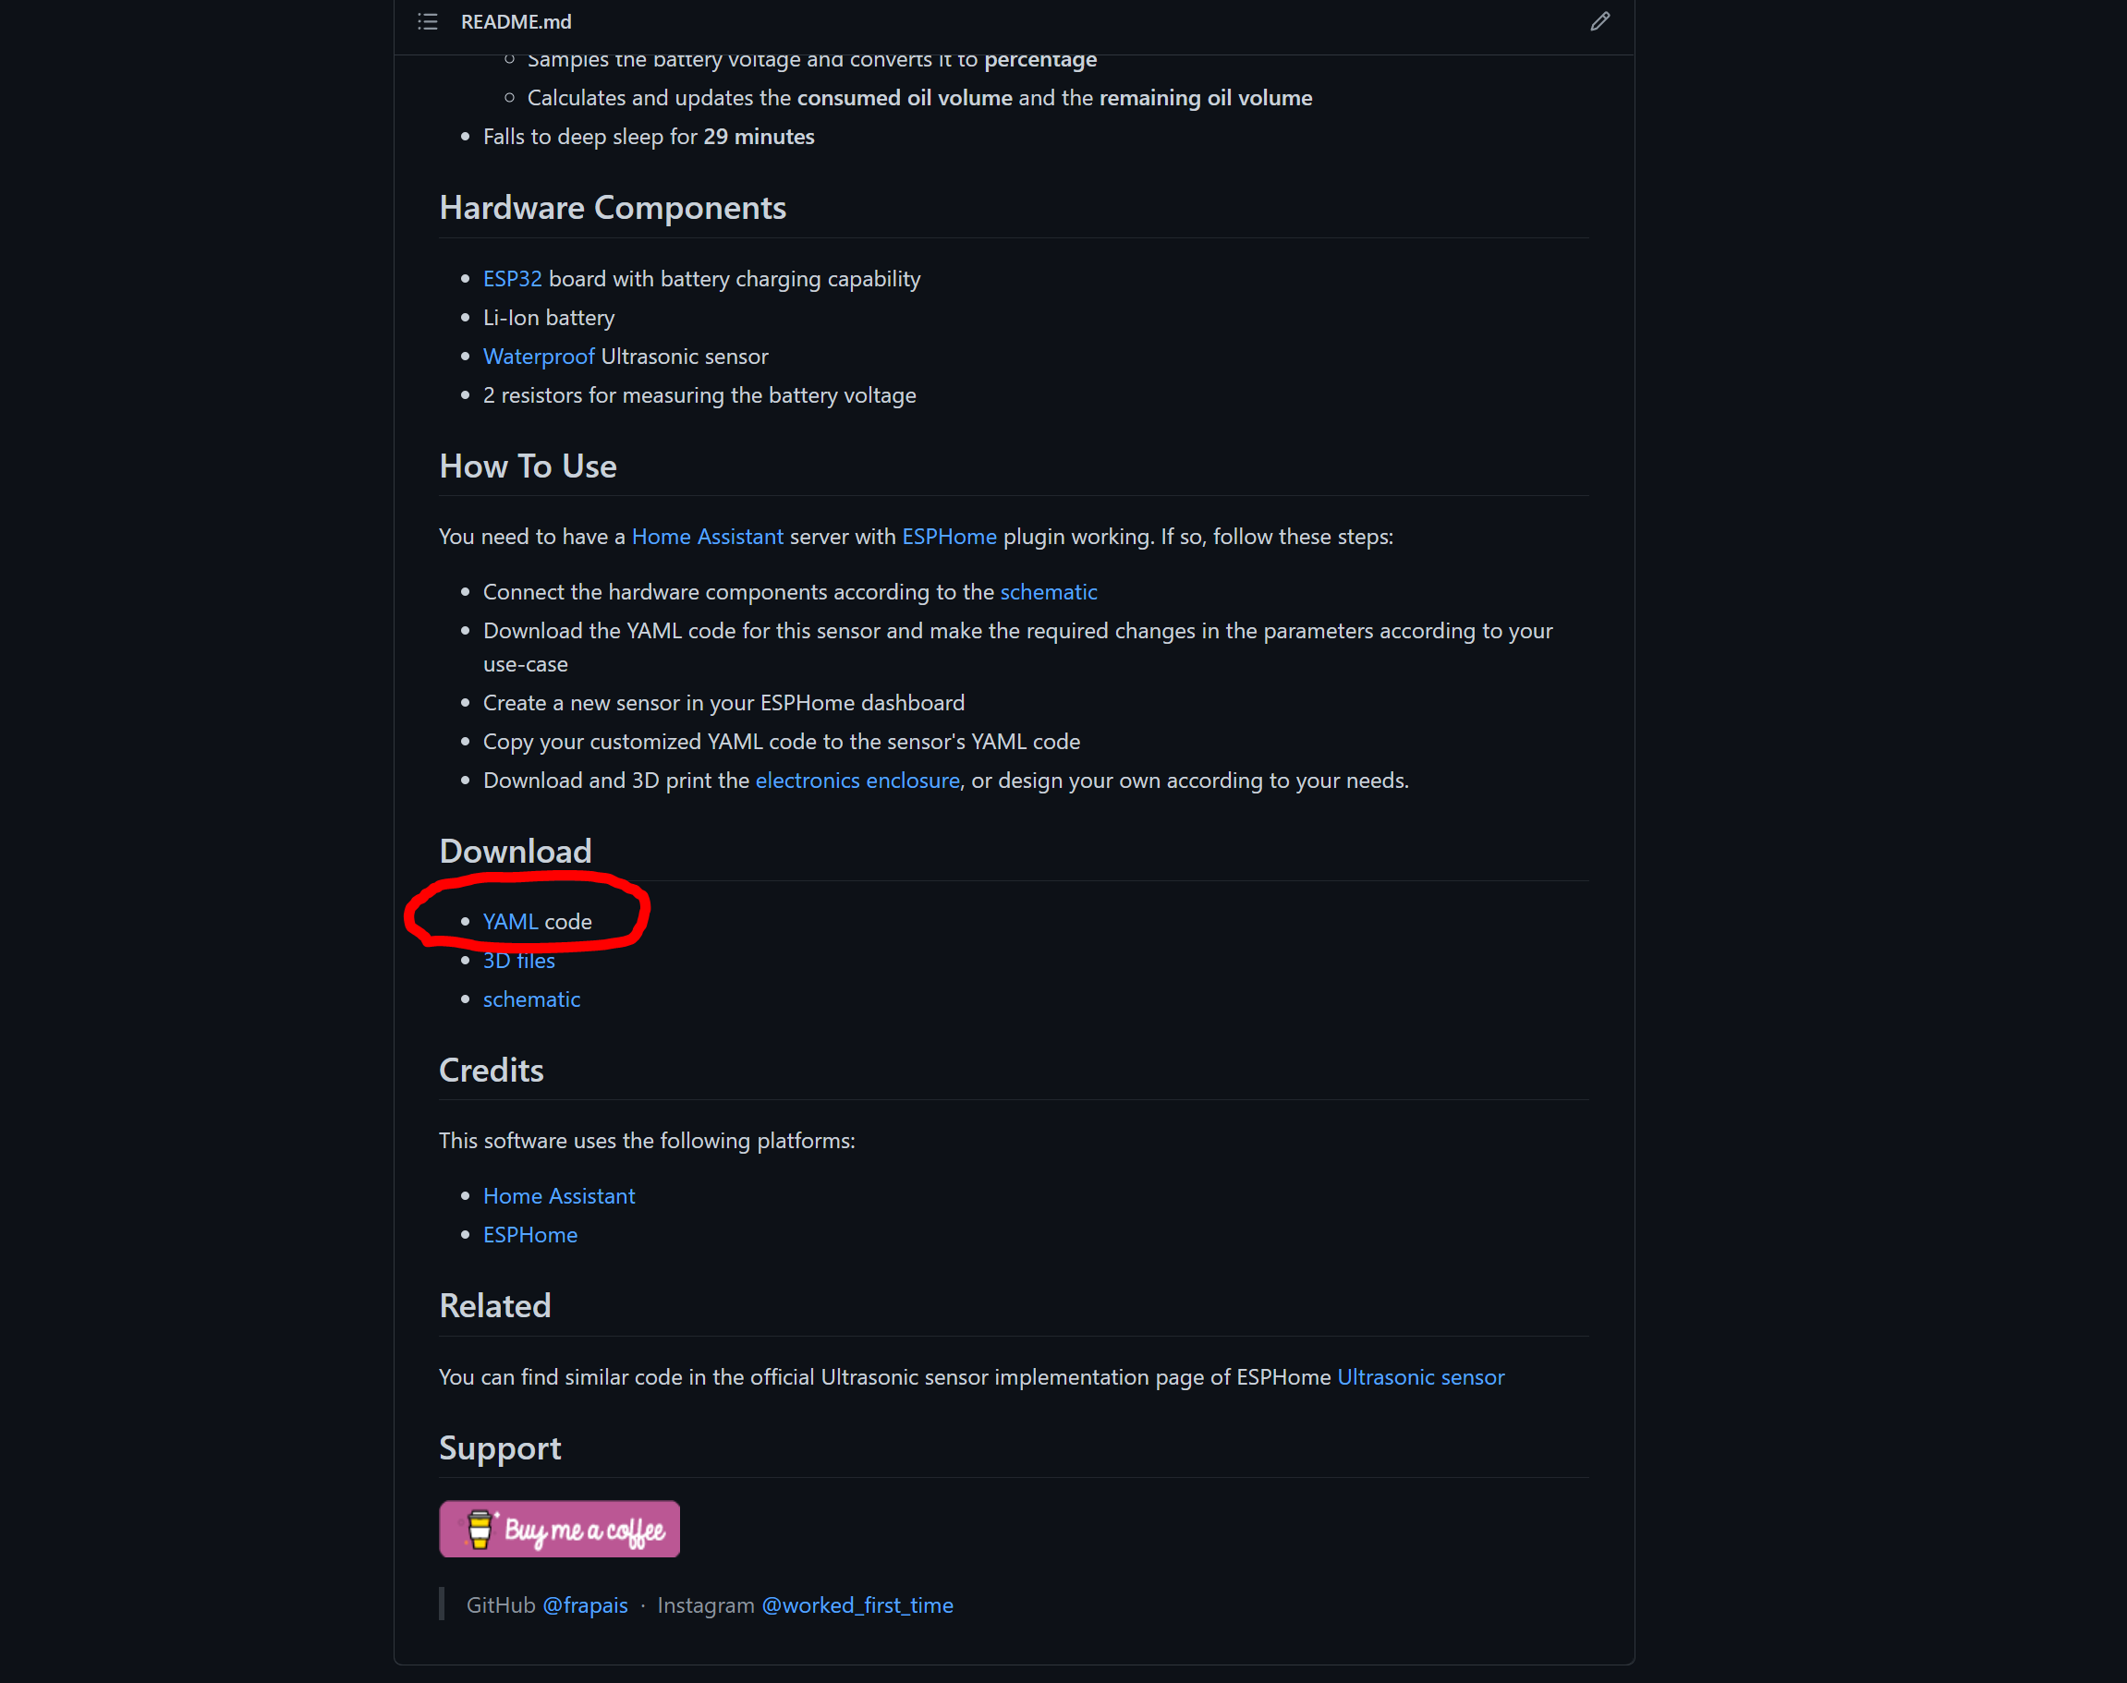
Task: Open the schematic link in the connect step
Action: 1048,591
